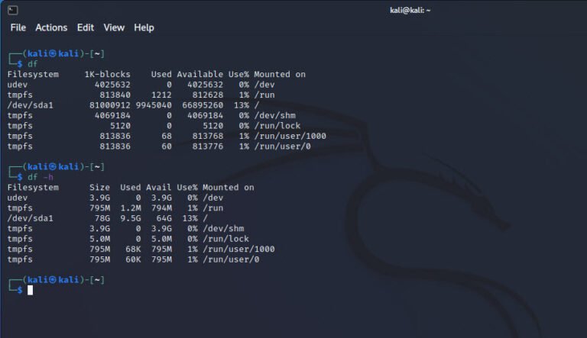Click the '9.5G' used value
Image resolution: width=587 pixels, height=338 pixels.
131,218
